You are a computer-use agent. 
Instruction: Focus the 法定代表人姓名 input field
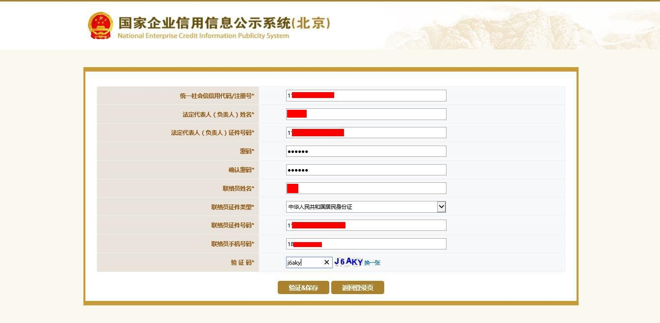click(x=366, y=114)
